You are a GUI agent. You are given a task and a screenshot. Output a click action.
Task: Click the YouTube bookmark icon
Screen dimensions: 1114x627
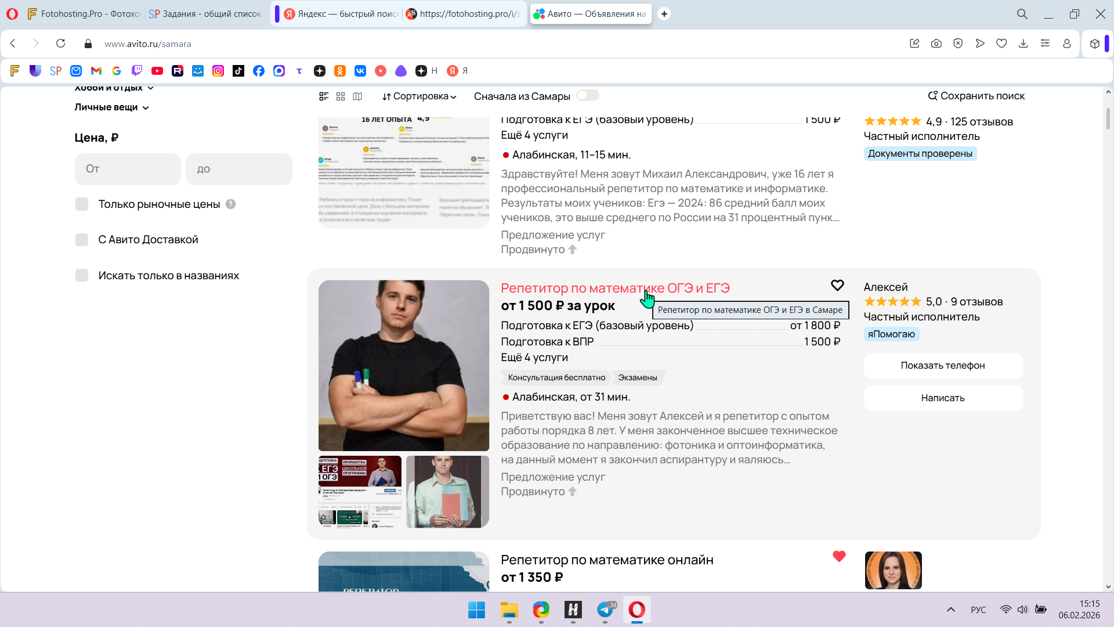point(157,71)
